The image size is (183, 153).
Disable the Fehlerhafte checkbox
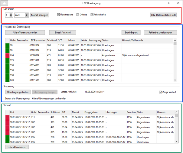coord(92,15)
